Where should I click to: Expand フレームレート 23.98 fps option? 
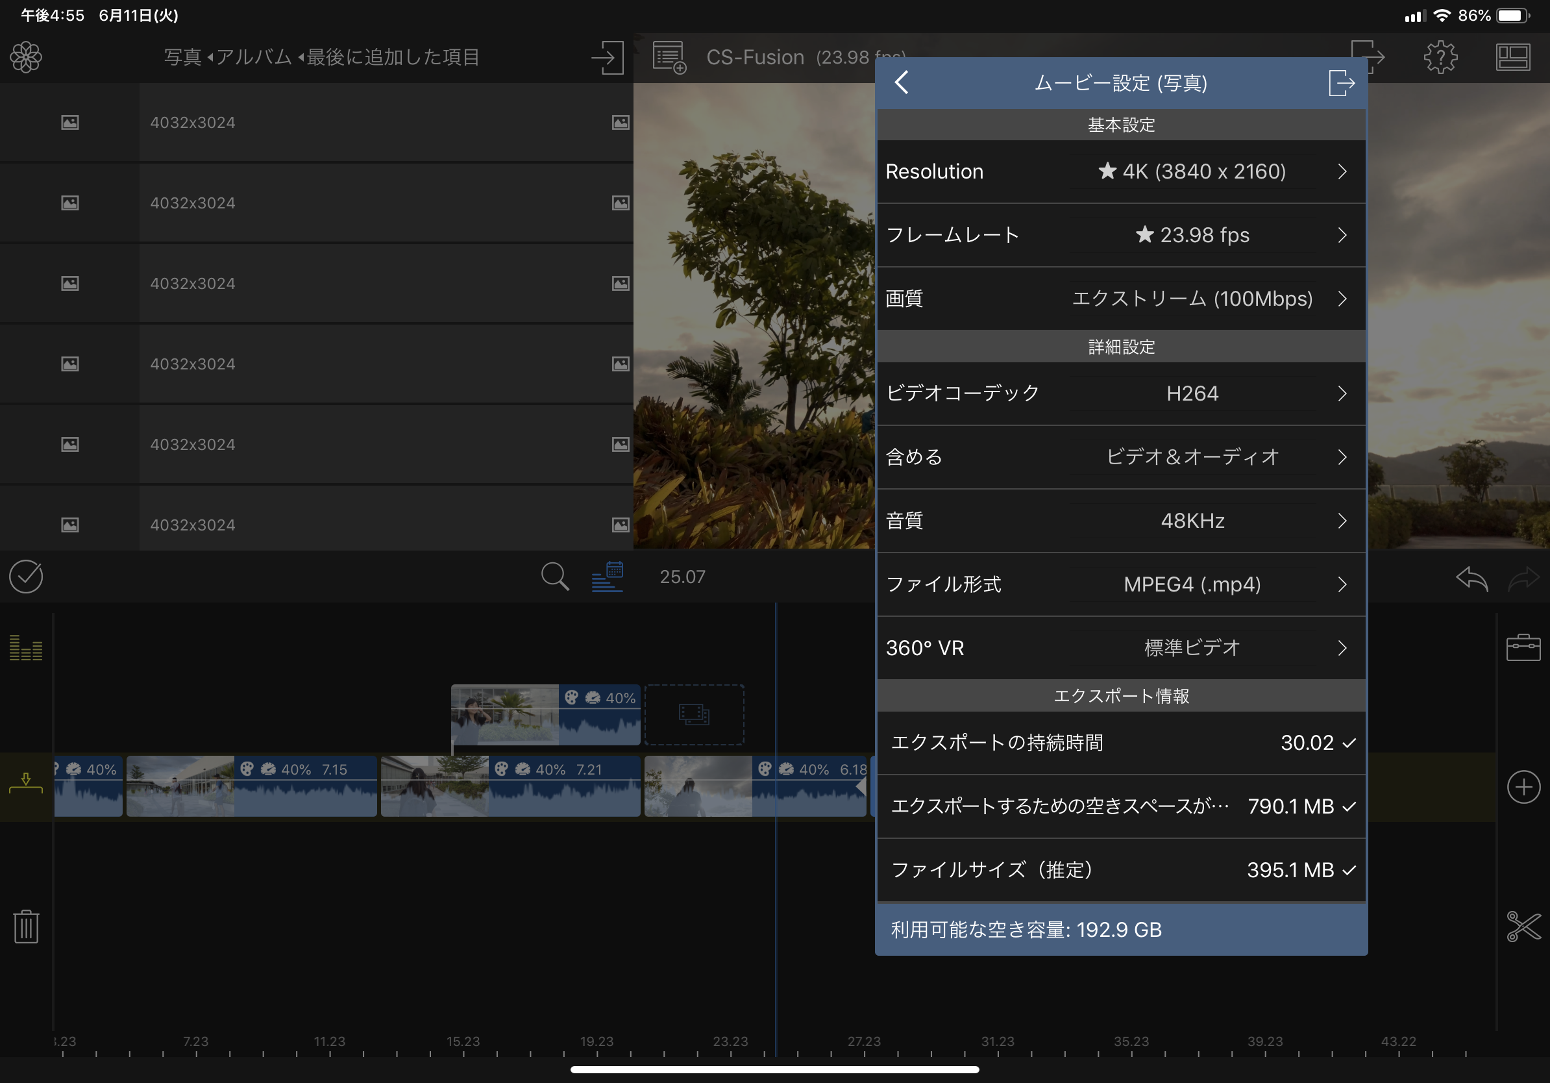tap(1121, 235)
